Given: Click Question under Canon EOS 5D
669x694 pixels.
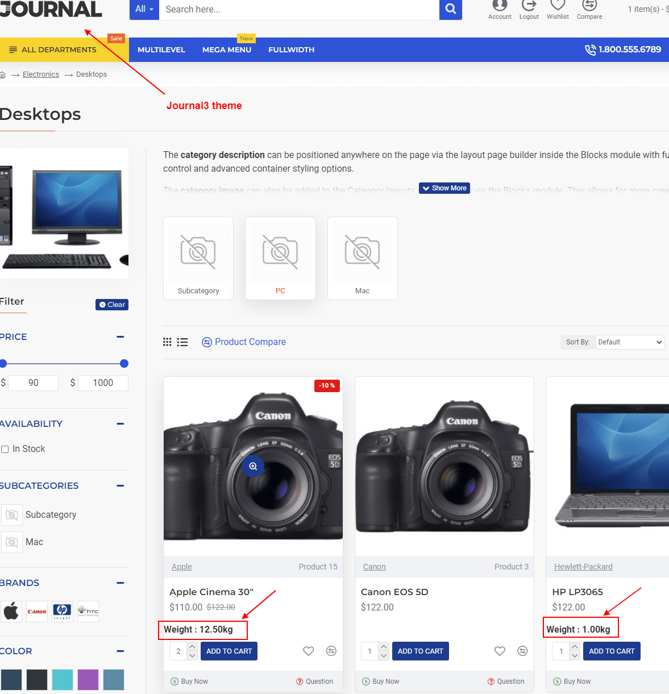Looking at the screenshot, I should tap(506, 681).
